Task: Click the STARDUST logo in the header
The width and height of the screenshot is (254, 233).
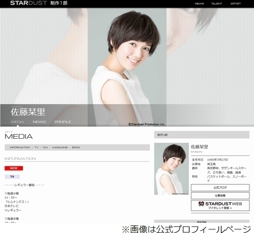Action: point(28,3)
